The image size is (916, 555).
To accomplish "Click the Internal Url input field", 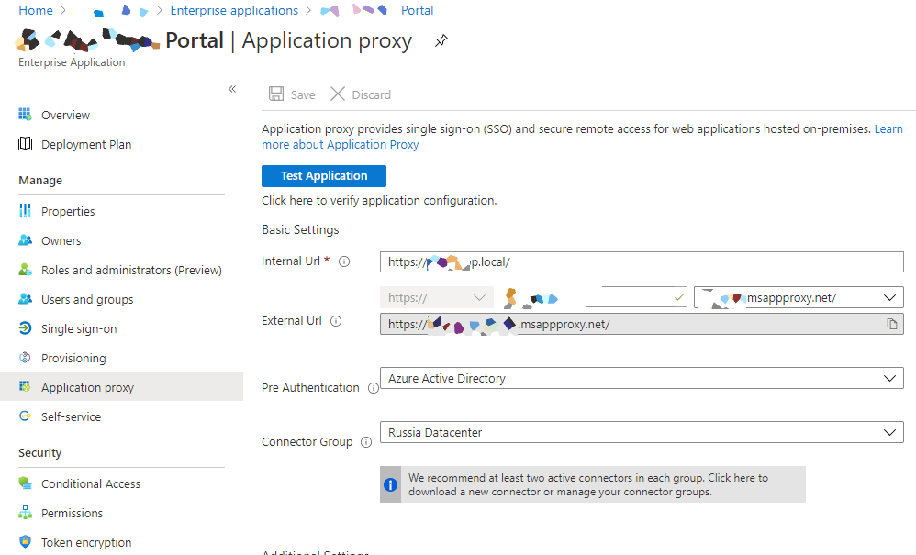I will click(642, 262).
